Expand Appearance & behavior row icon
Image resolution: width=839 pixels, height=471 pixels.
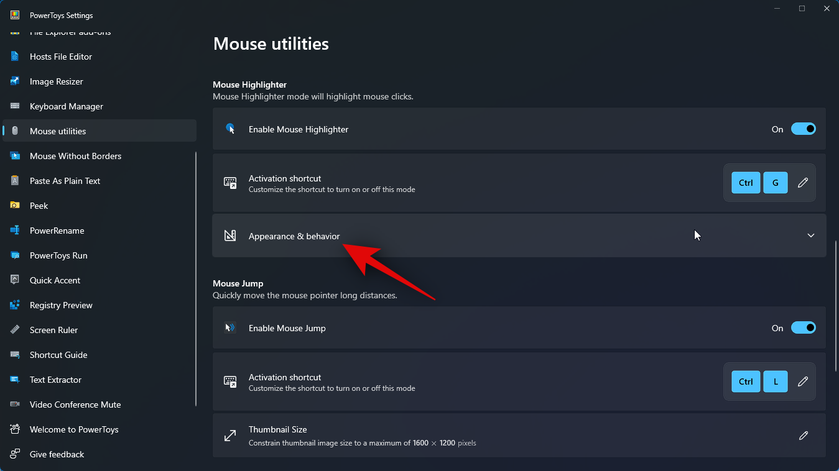coord(230,236)
